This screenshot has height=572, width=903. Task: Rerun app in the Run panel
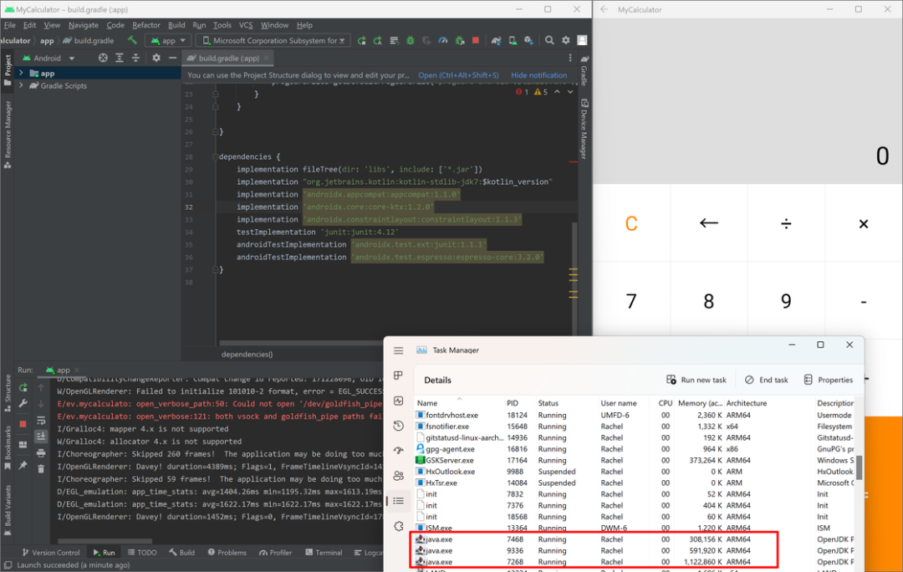coord(23,387)
